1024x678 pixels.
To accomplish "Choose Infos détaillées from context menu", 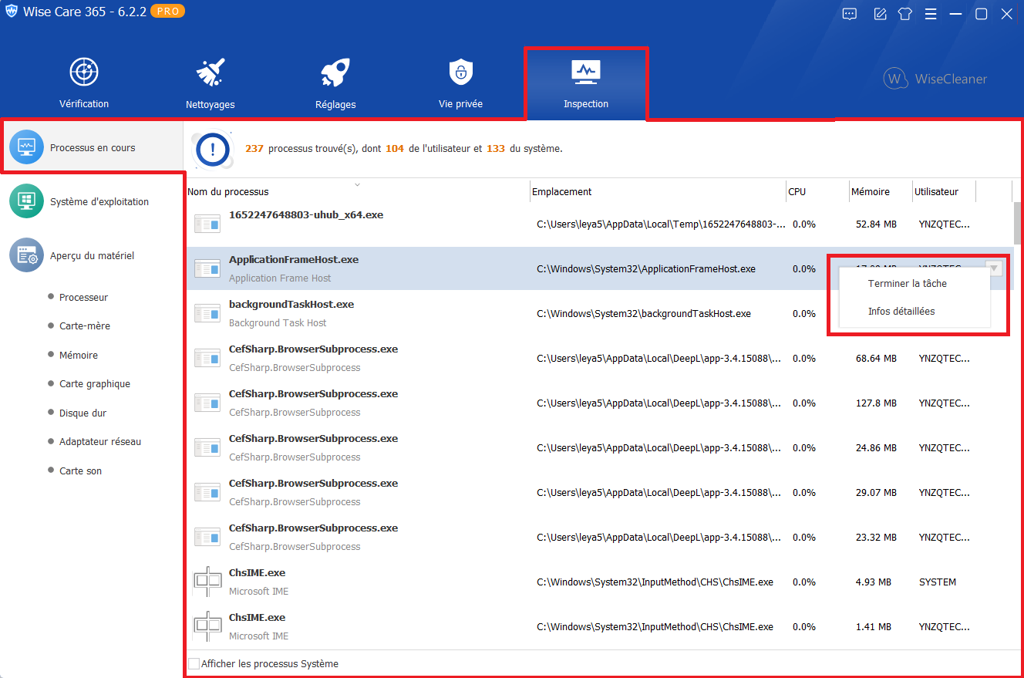I will tap(901, 311).
